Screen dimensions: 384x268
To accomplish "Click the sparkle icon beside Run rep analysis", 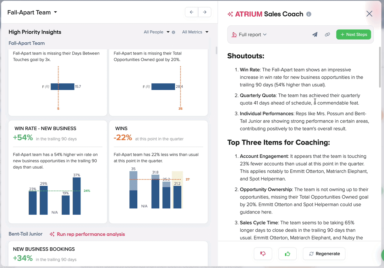I will [x=52, y=234].
